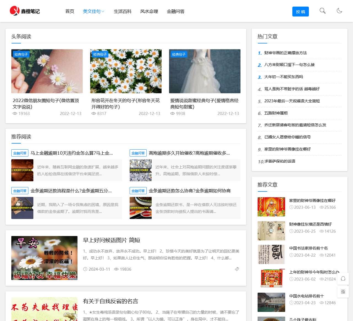Click the floating headset support icon
This screenshot has width=353, height=321.
click(x=343, y=278)
